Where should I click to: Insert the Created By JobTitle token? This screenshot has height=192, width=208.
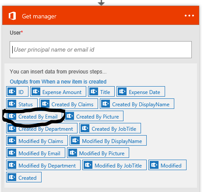pyautogui.click(x=110, y=128)
